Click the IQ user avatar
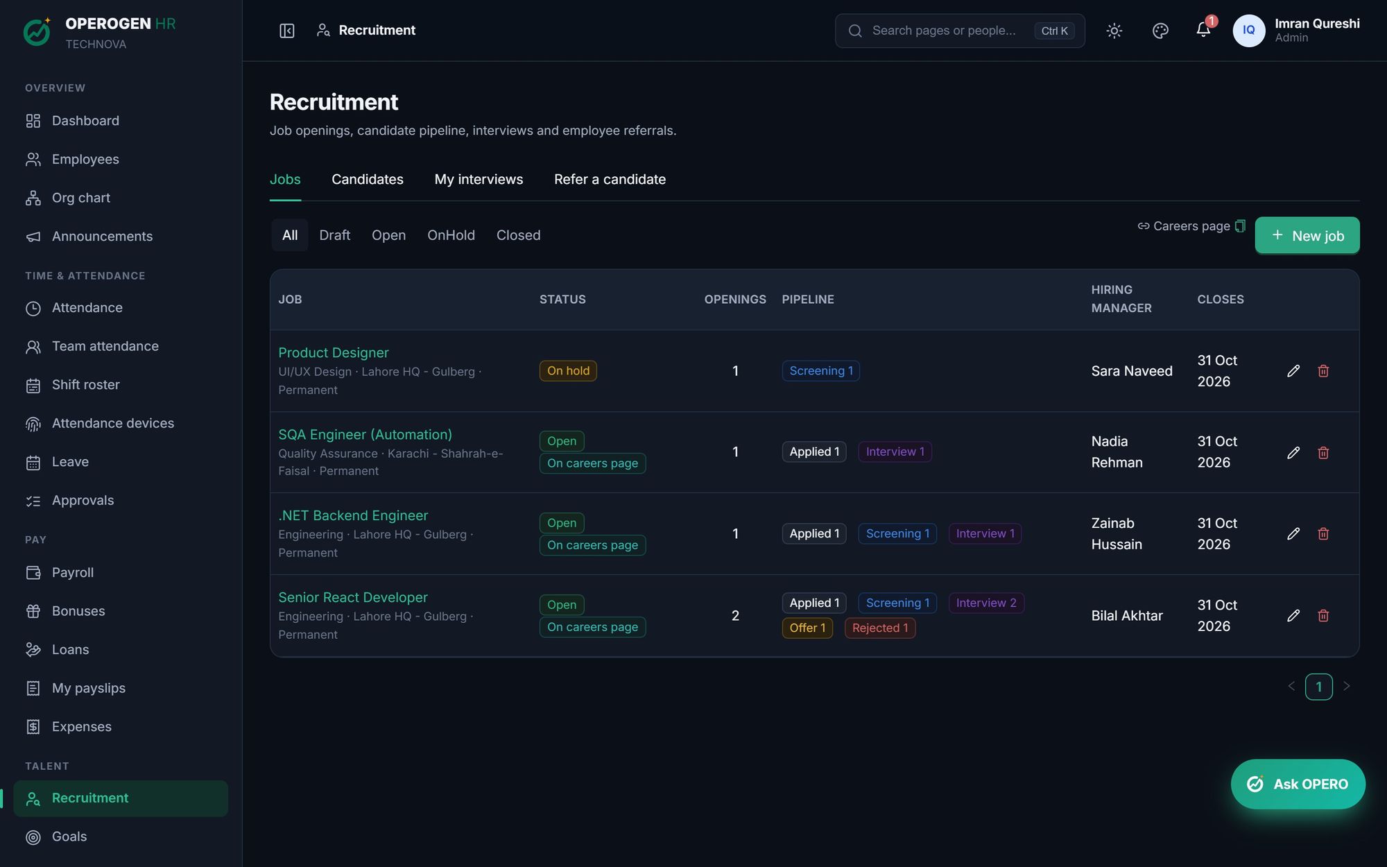 click(1248, 31)
